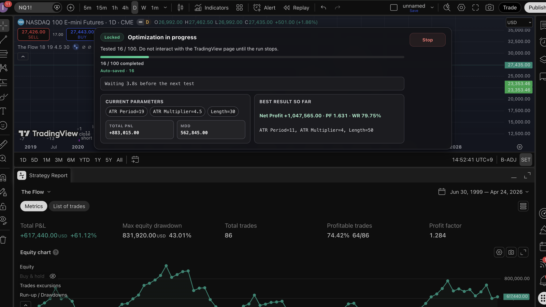The image size is (546, 307).
Task: Open the NQ1! symbol search box
Action: tap(38, 8)
